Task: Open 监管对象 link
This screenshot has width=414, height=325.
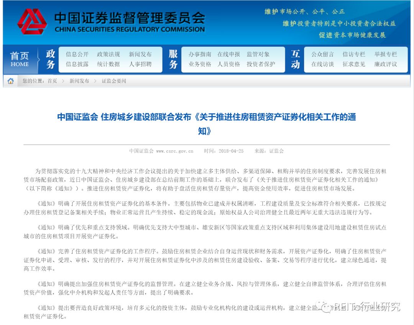Action: [258, 54]
